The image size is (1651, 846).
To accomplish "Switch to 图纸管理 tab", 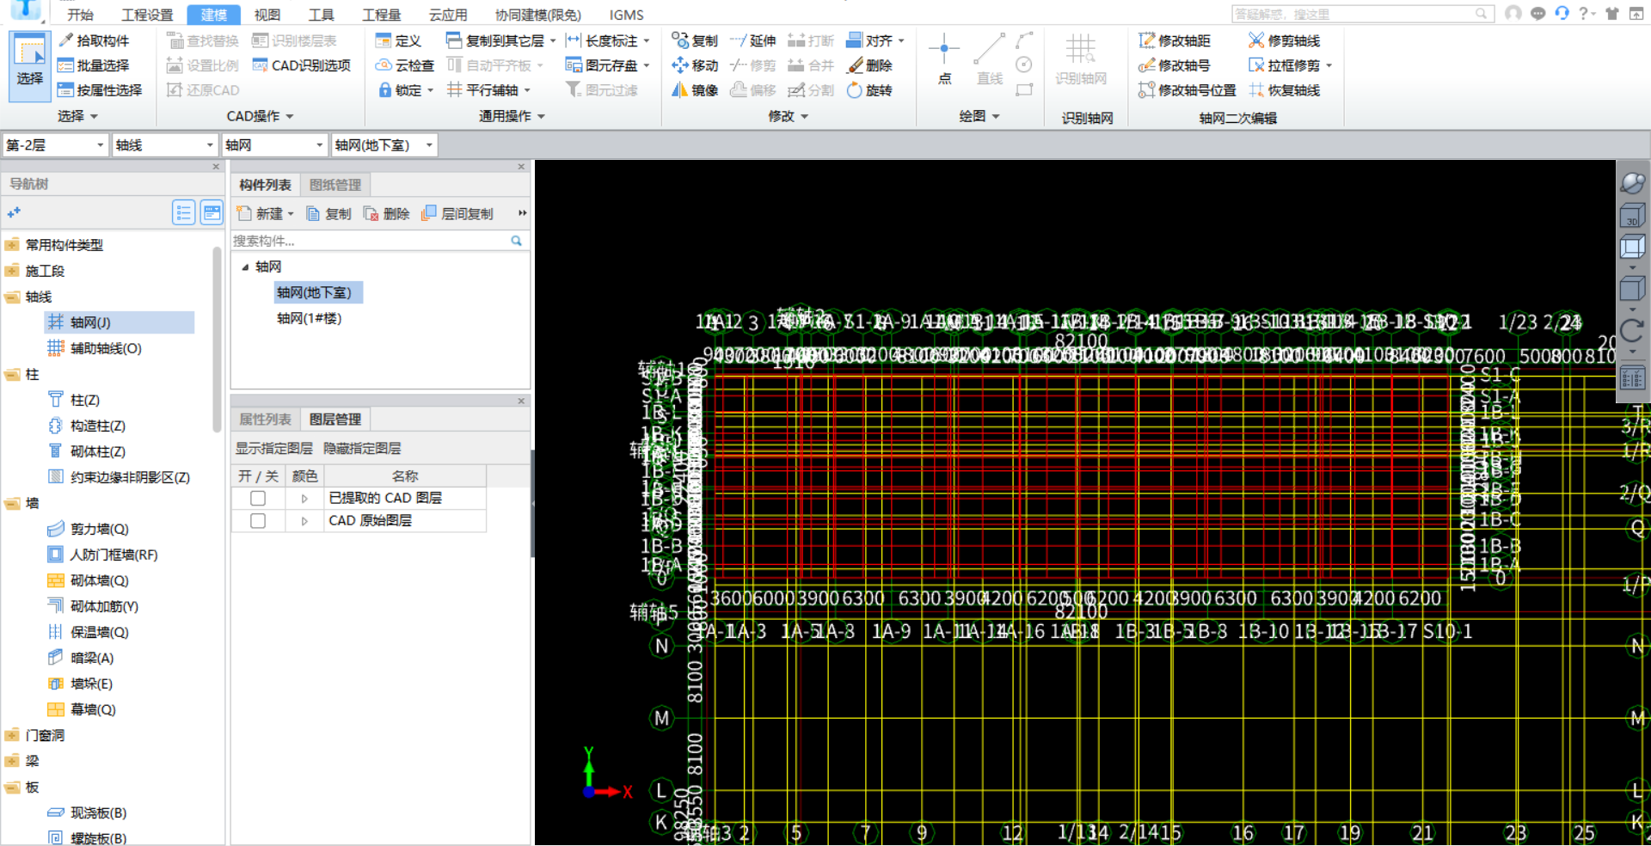I will point(335,185).
